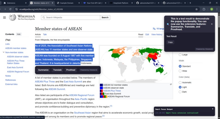Screen dimensions: 220x119
Task: Collapse the Non-member states section
Action: pos(4,52)
